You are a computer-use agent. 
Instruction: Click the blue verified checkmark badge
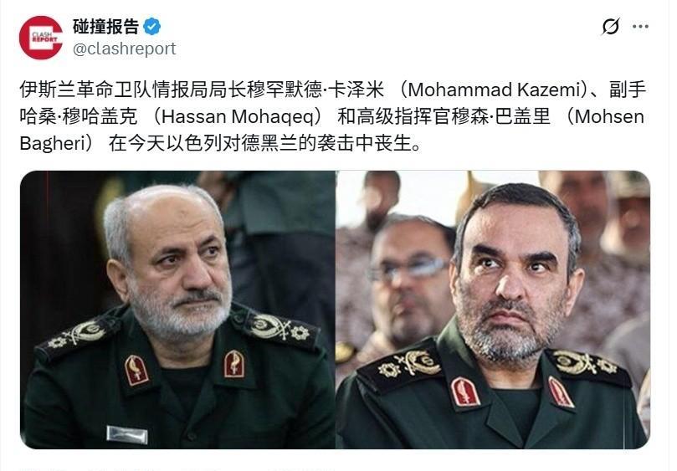click(x=152, y=27)
